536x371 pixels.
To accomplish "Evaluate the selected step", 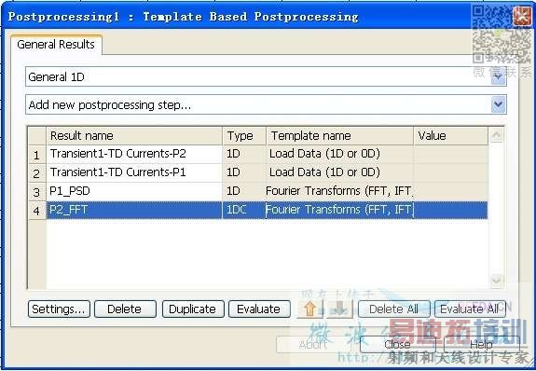I will click(x=259, y=309).
